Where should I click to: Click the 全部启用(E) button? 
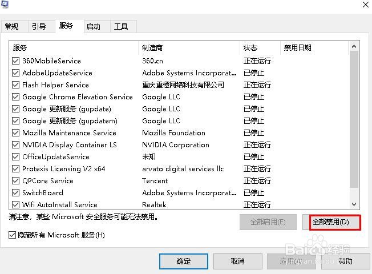(268, 222)
